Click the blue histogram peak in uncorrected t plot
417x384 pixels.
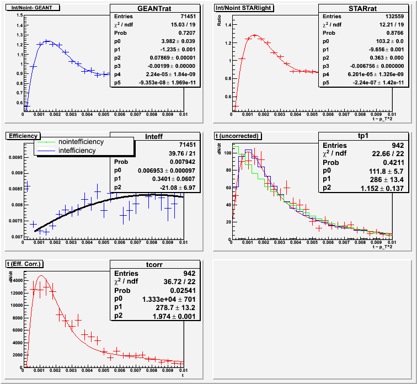(248, 150)
